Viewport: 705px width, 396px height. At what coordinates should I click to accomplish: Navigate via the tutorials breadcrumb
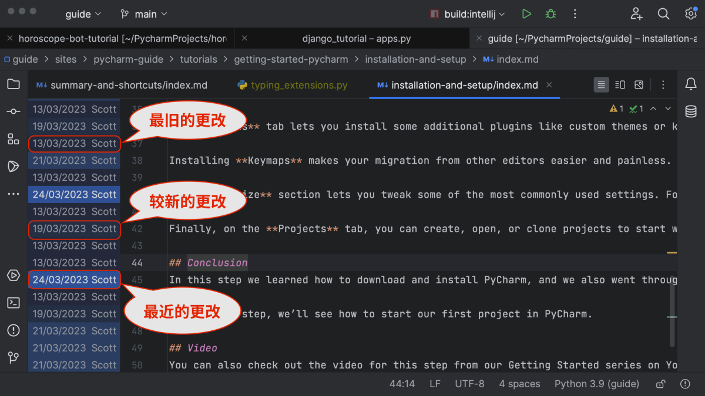click(x=199, y=59)
